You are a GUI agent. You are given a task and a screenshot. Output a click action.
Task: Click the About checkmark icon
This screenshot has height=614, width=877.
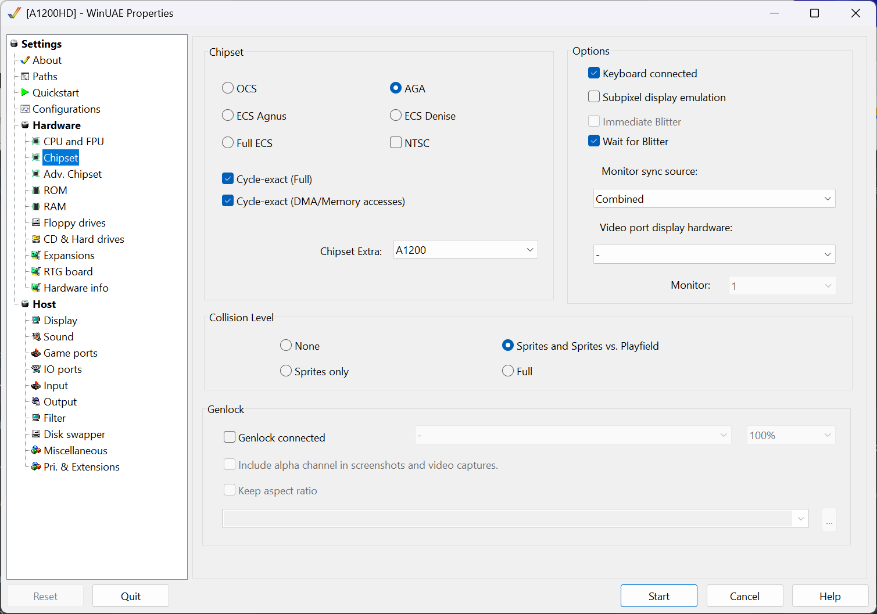[x=25, y=60]
